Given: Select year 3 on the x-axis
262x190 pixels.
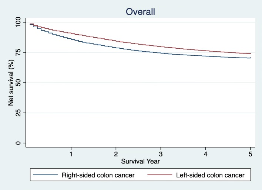Looking at the screenshot, I should 161,153.
